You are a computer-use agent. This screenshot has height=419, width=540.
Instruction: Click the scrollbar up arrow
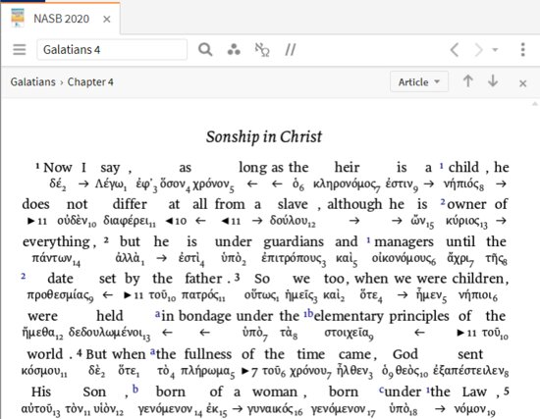(535, 104)
